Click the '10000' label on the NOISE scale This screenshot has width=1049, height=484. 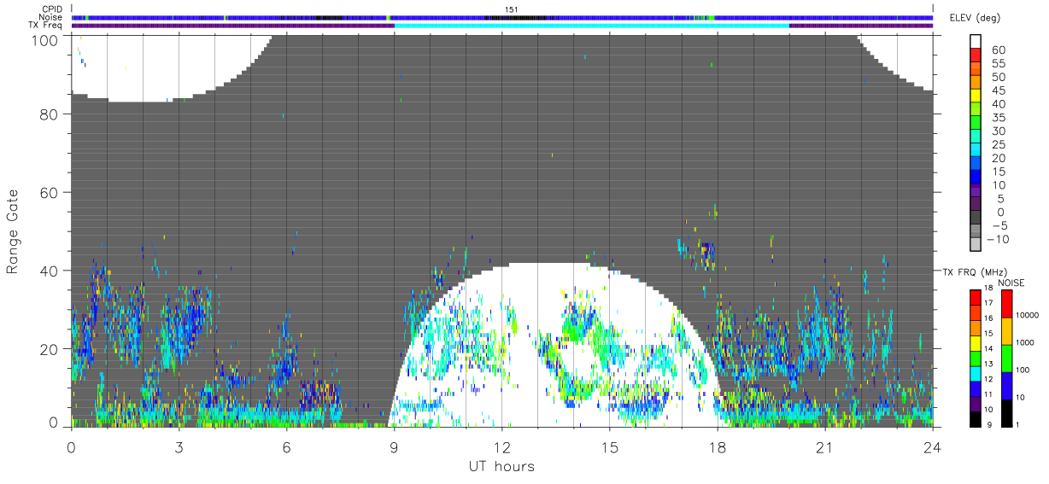click(x=1028, y=315)
